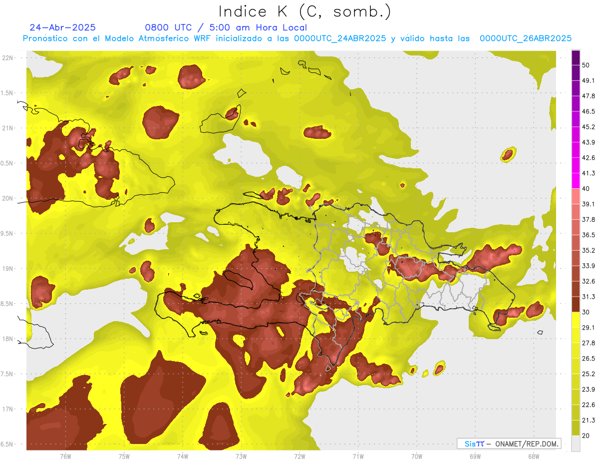Viewport: 599px width, 463px height.
Task: Click '0800 UTC / 5:00 am Hora Local' text
Action: tap(226, 27)
